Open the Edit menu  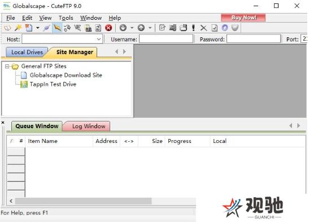(27, 18)
